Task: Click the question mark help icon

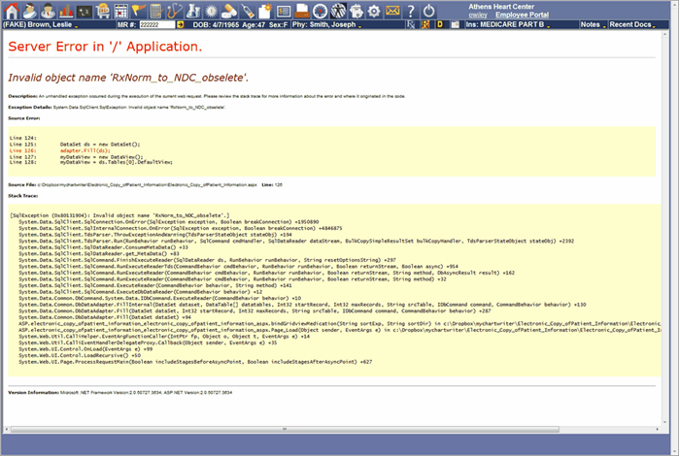Action: coord(411,10)
